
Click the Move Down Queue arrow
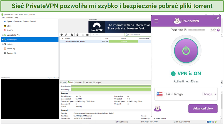coord(97,35)
